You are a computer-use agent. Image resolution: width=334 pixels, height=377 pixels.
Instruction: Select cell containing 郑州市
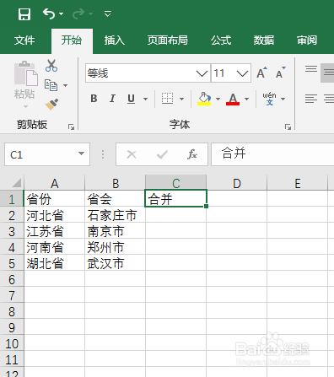pos(116,247)
